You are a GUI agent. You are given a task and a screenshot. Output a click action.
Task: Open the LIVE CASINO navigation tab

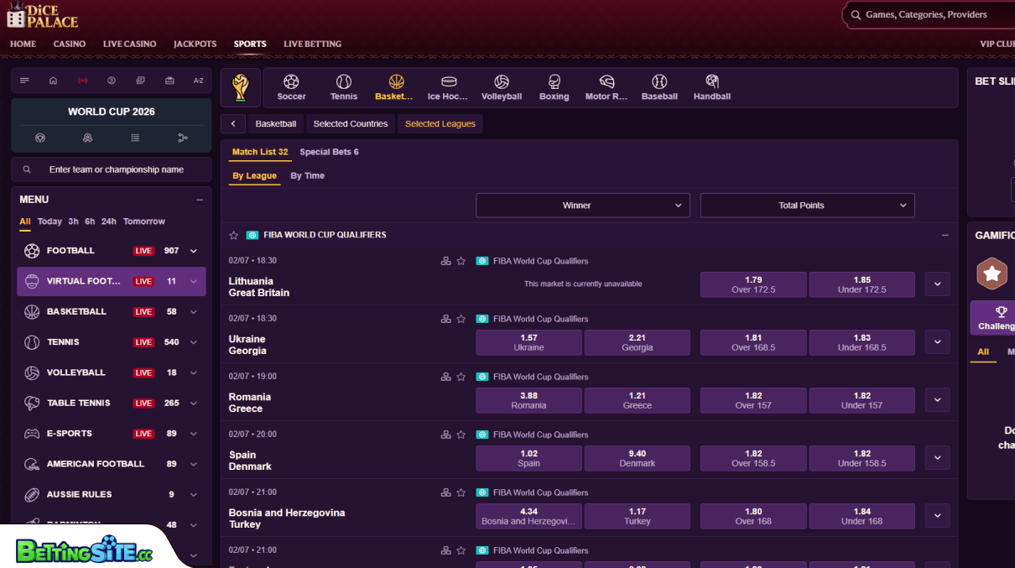[x=129, y=44]
